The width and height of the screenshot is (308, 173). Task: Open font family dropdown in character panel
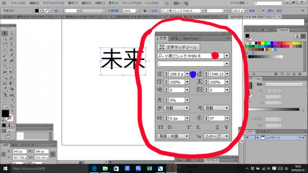[227, 56]
